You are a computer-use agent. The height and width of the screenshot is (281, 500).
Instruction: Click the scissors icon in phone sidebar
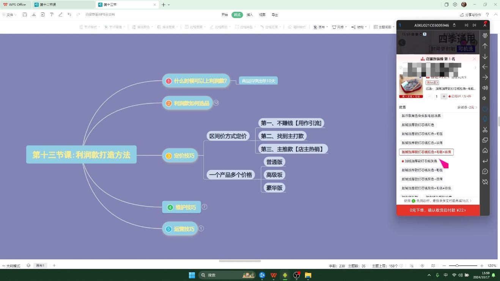point(485,129)
